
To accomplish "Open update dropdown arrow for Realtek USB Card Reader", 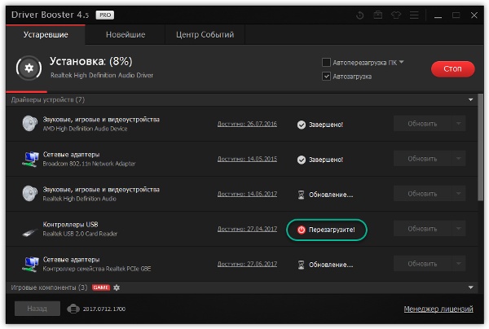I will pyautogui.click(x=459, y=229).
